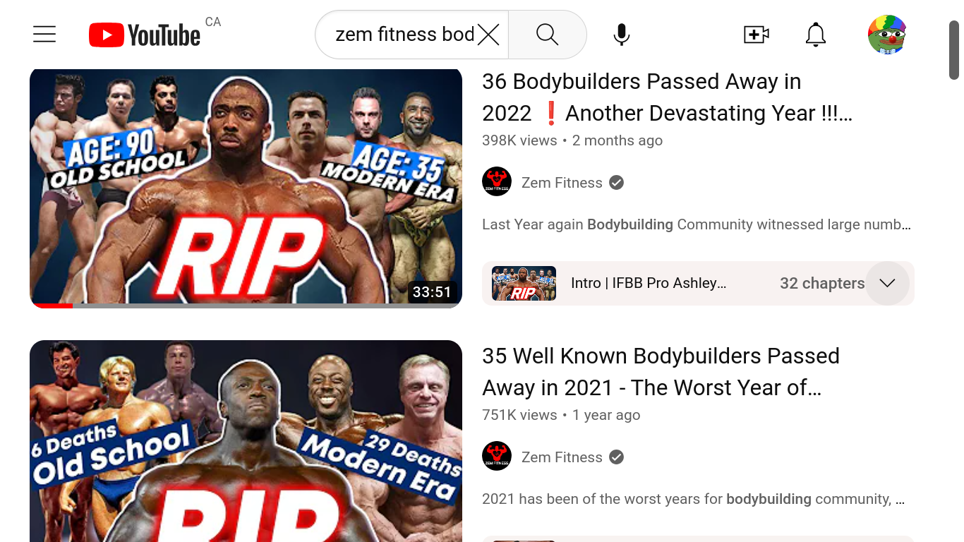Open '35 Well Known Bodybuilders Passed Away' title

tap(661, 372)
